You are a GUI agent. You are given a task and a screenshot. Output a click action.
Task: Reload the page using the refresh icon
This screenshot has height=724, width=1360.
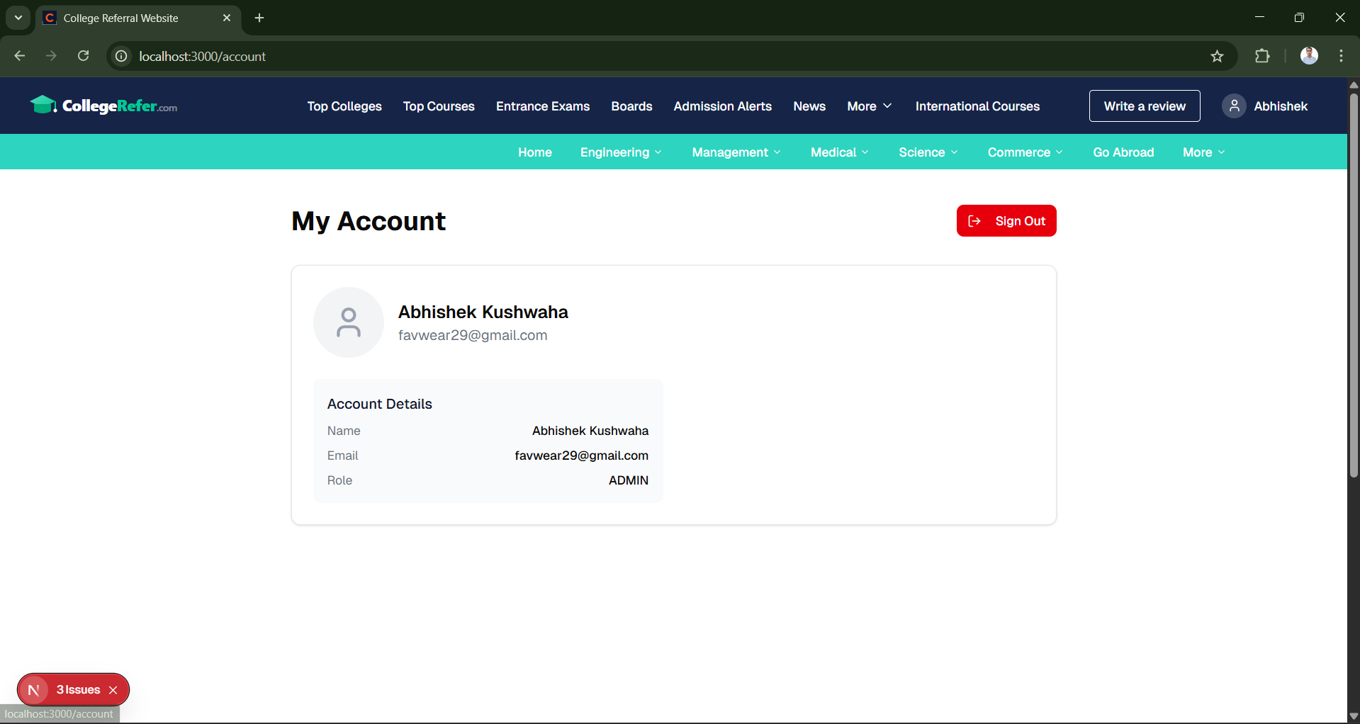click(84, 56)
